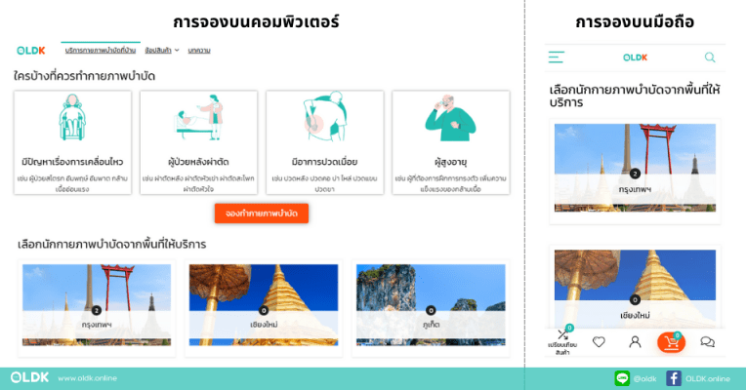Click the heart wishlist icon

click(599, 341)
